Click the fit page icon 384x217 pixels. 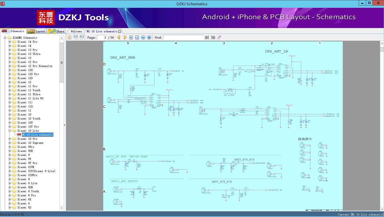(137, 37)
